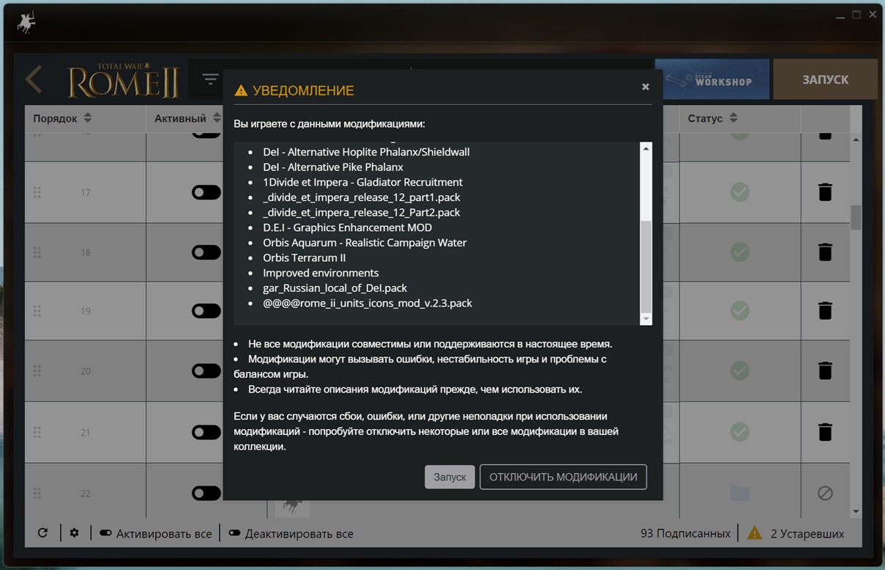Close the УВЕДОМЛЕНИЕ dialog with X
This screenshot has height=570, width=885.
(645, 87)
